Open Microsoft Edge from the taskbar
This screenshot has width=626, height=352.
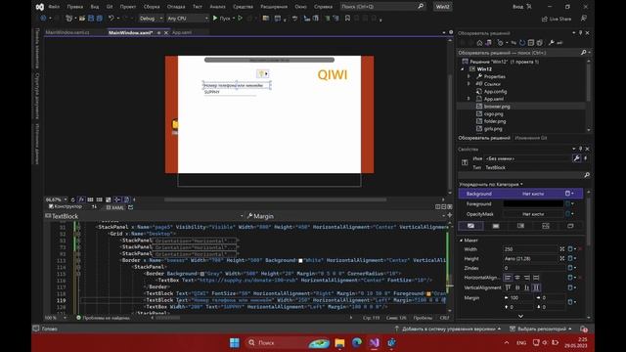(x=357, y=343)
